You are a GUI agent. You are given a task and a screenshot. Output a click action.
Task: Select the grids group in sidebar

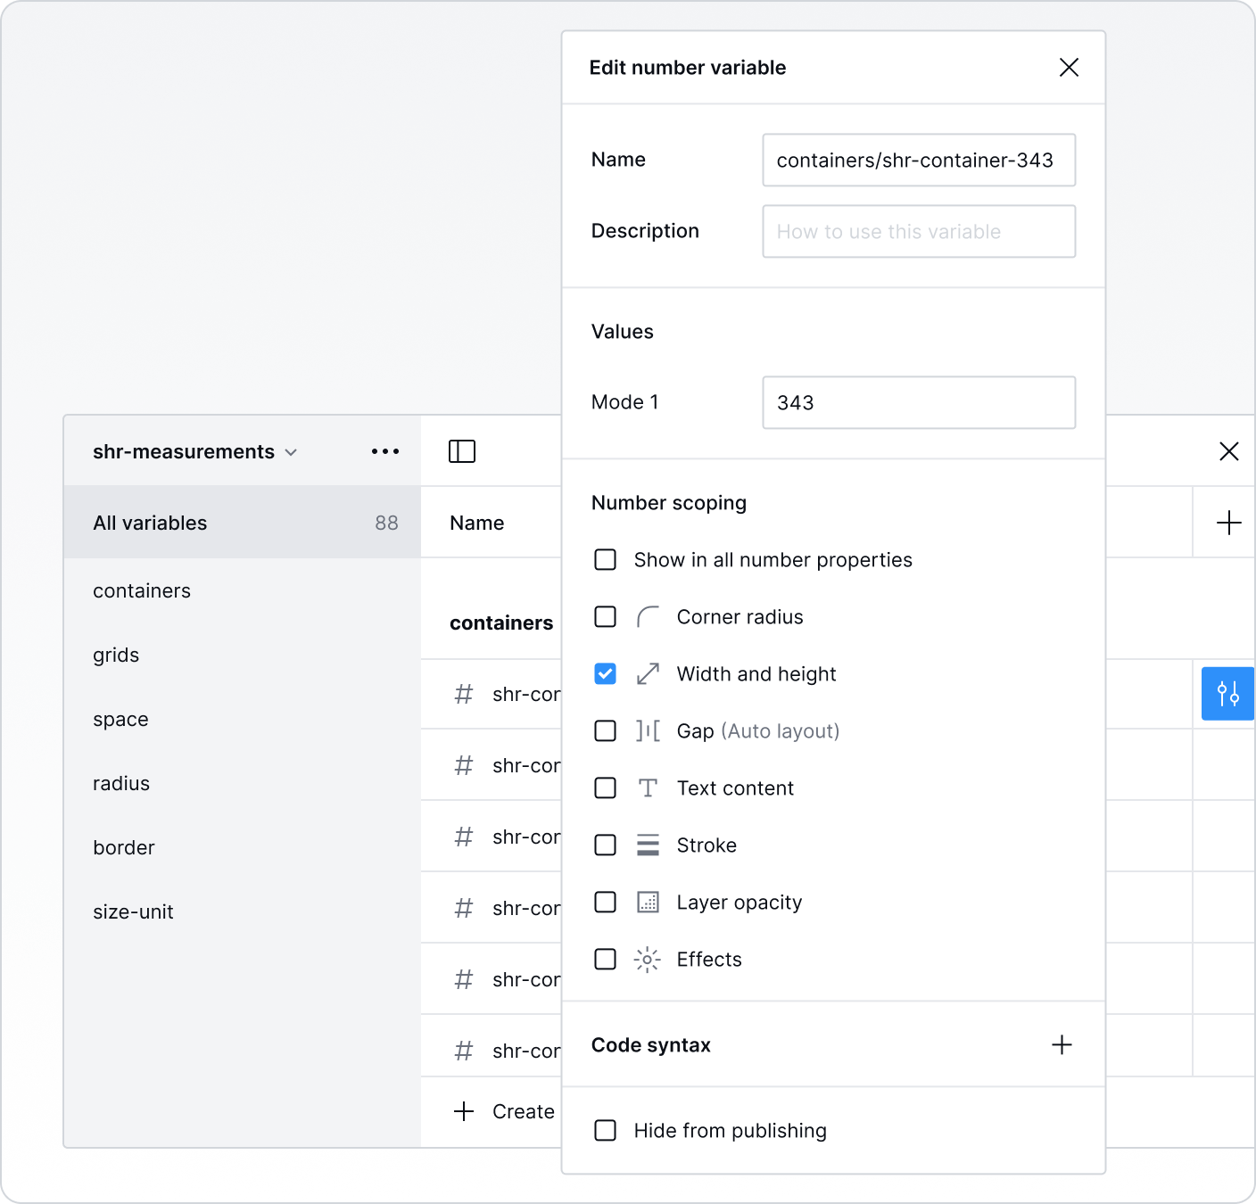click(116, 656)
